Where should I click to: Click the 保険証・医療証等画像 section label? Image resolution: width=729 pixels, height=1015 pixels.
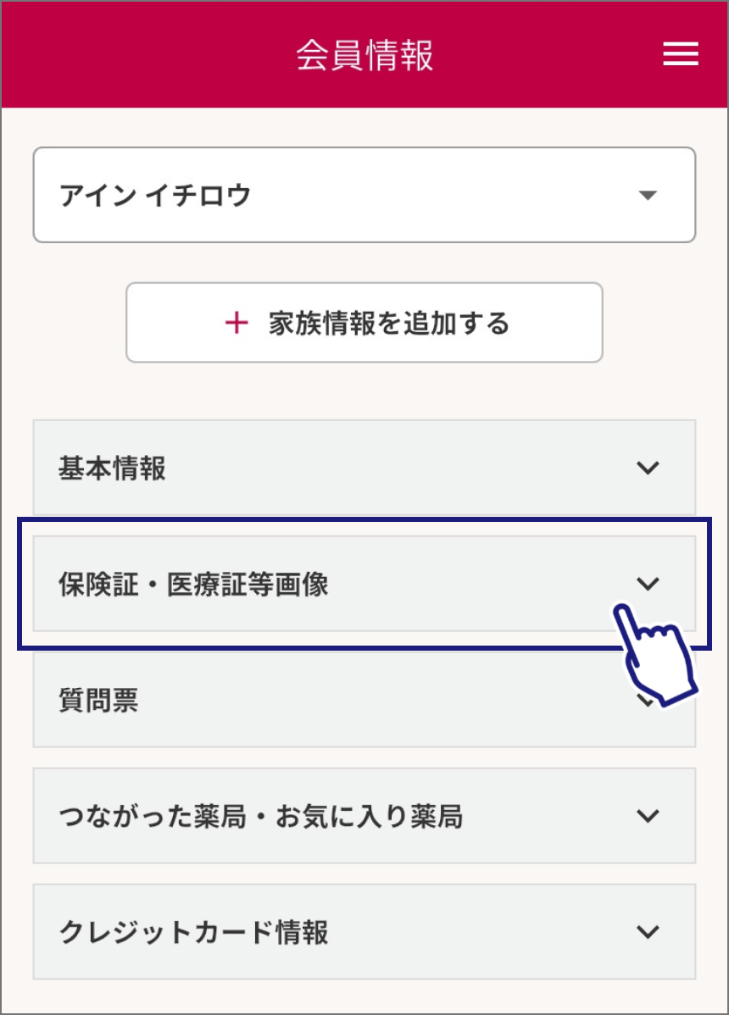click(x=193, y=584)
